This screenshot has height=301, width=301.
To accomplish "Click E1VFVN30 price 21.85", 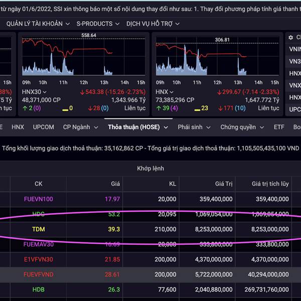I will [112, 259].
